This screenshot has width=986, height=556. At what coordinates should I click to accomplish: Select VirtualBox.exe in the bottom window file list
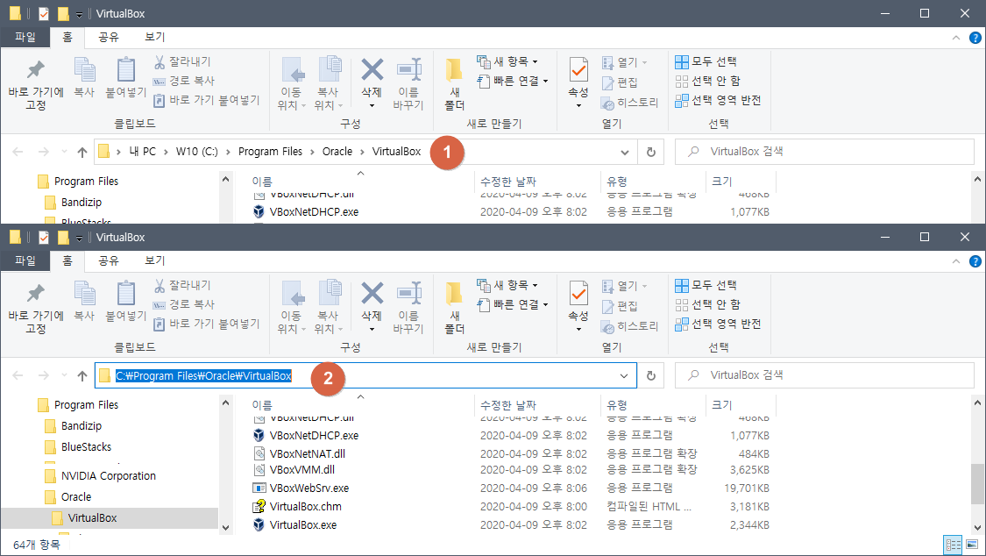[303, 525]
